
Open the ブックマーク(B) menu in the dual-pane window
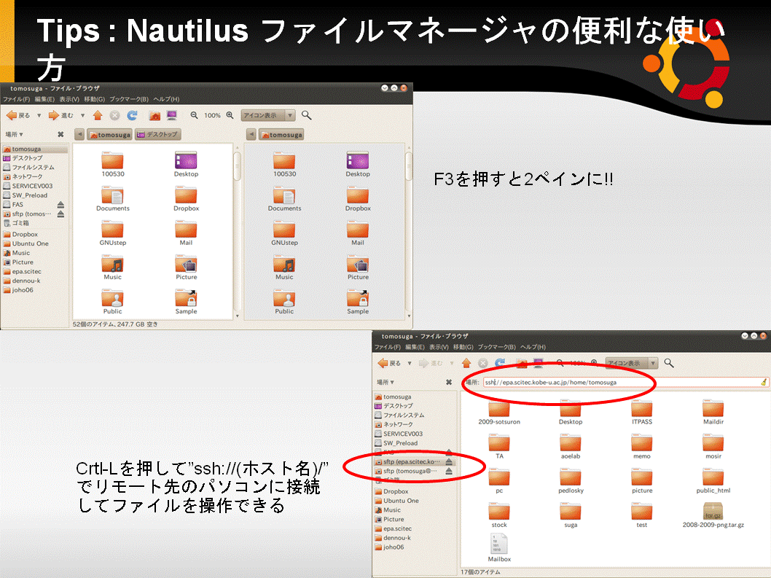pyautogui.click(x=129, y=99)
